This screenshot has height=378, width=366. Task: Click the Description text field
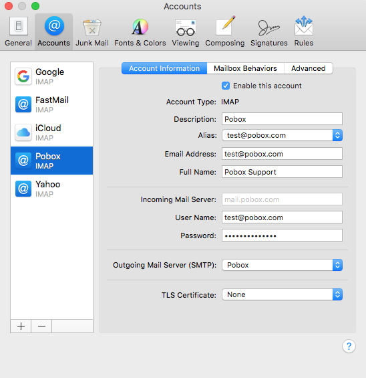(282, 119)
